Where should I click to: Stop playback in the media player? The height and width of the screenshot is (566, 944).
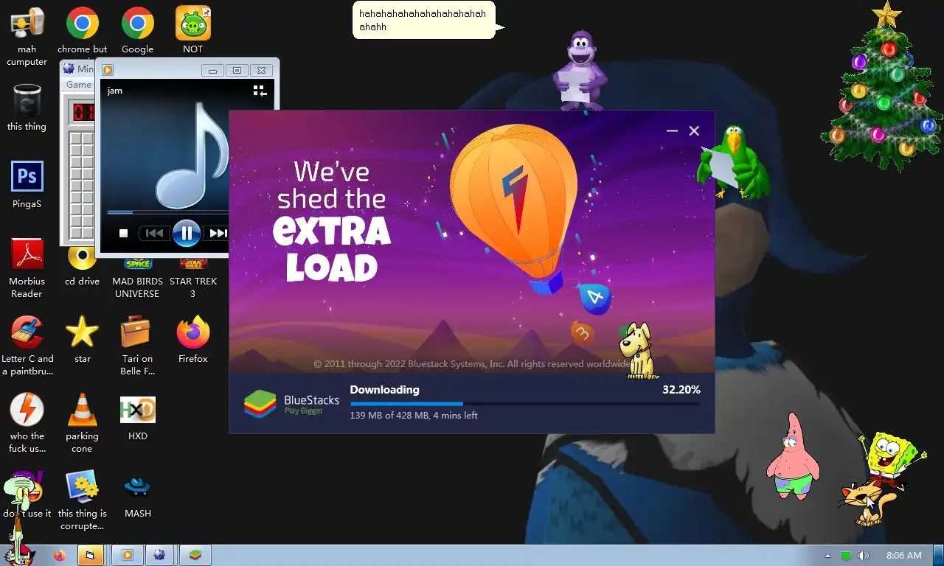tap(124, 233)
